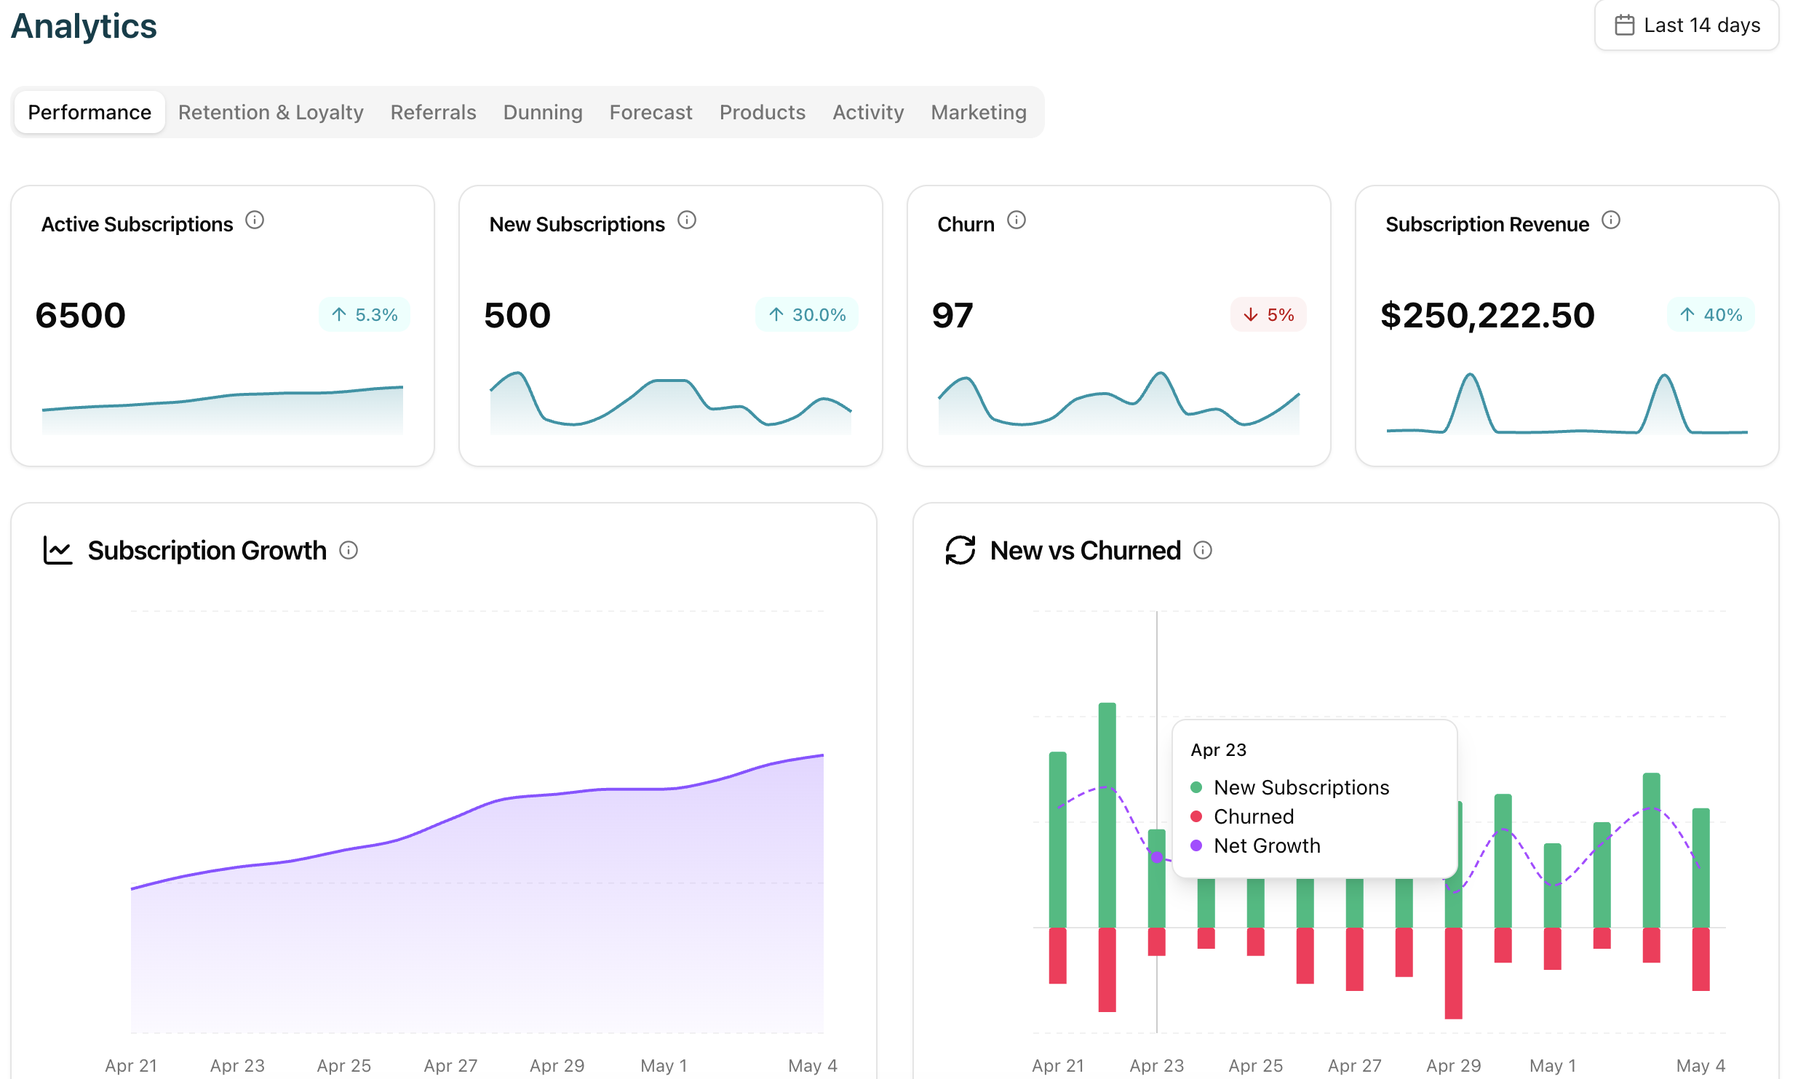Select the Performance tab
1798x1079 pixels.
pyautogui.click(x=89, y=112)
